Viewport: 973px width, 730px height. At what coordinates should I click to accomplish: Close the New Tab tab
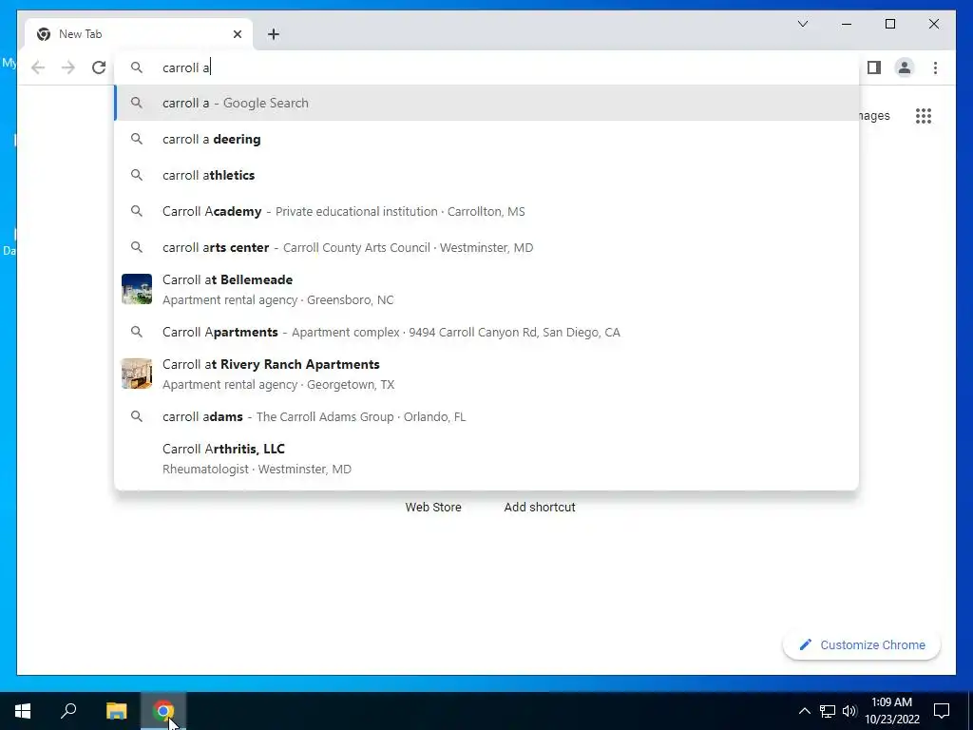coord(237,34)
